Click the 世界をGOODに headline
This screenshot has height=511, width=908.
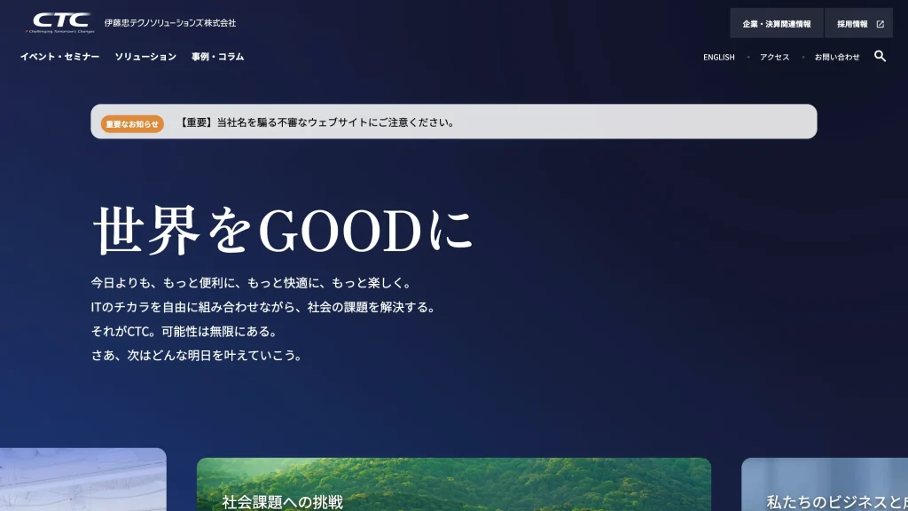[x=282, y=232]
